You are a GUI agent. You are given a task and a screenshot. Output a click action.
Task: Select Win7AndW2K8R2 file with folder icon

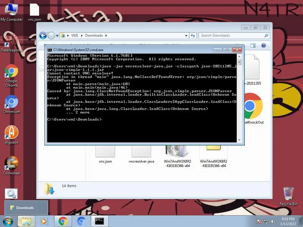pos(214,157)
